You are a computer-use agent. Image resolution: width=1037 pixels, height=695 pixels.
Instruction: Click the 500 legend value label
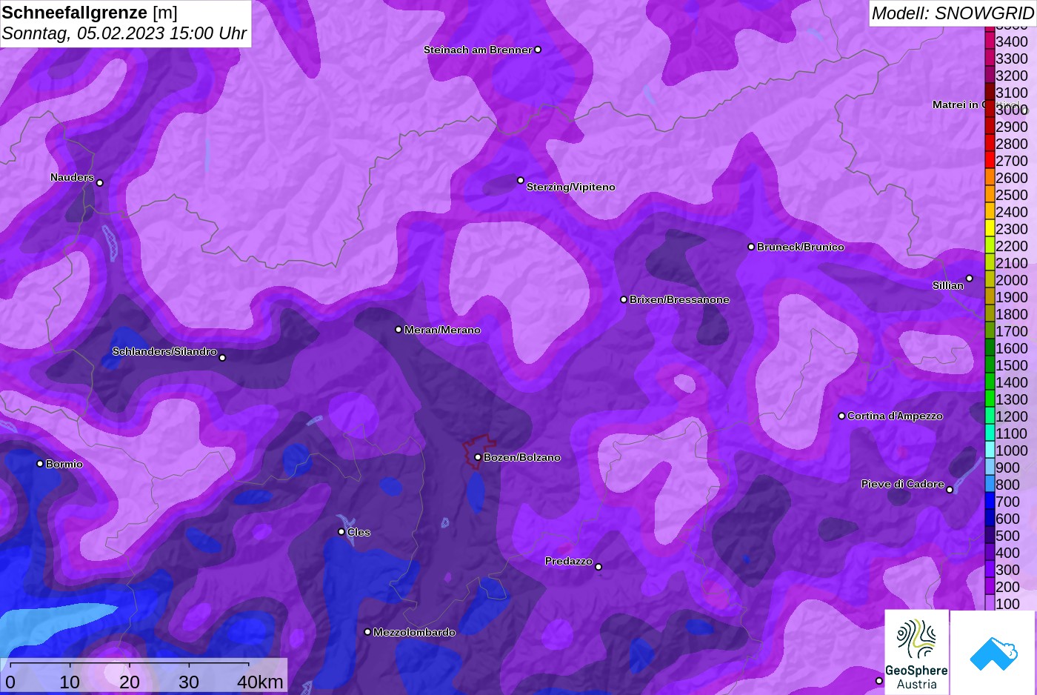pos(1008,536)
